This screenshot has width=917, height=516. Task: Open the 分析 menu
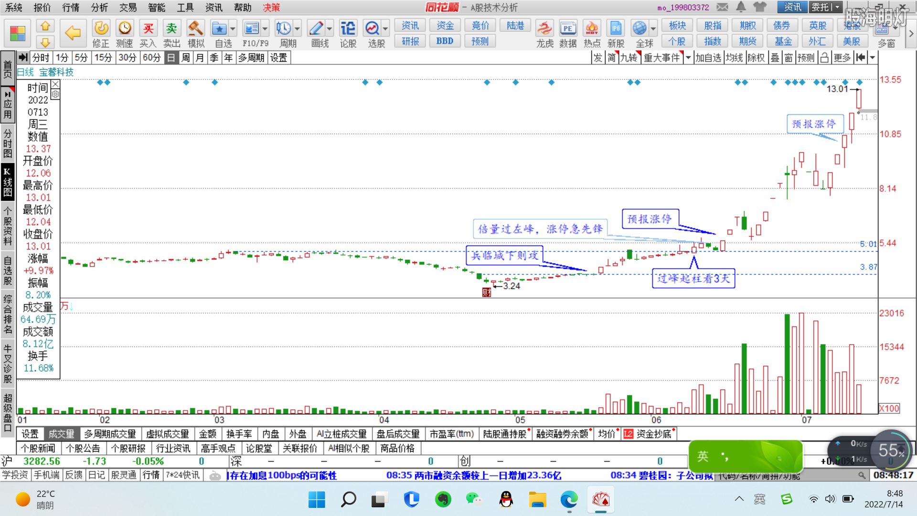point(99,7)
